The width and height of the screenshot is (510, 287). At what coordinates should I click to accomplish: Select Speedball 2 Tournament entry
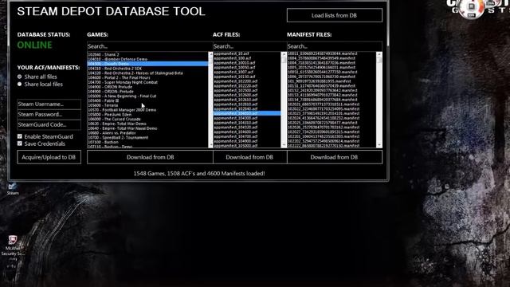click(x=147, y=138)
